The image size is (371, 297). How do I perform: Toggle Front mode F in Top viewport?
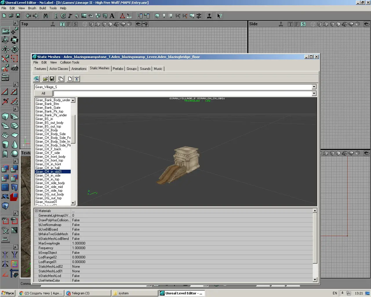click(x=69, y=24)
